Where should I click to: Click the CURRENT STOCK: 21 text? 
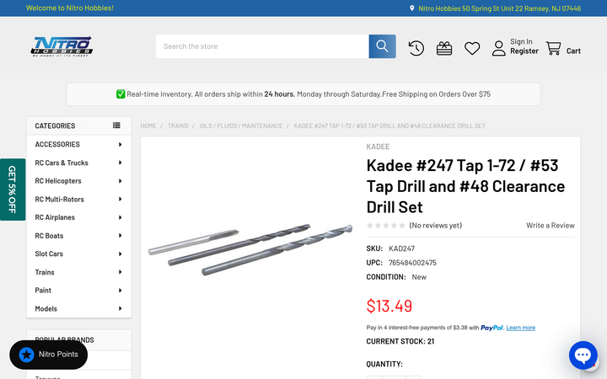[x=400, y=341]
